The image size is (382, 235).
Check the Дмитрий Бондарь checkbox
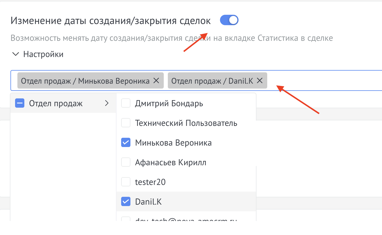(125, 103)
